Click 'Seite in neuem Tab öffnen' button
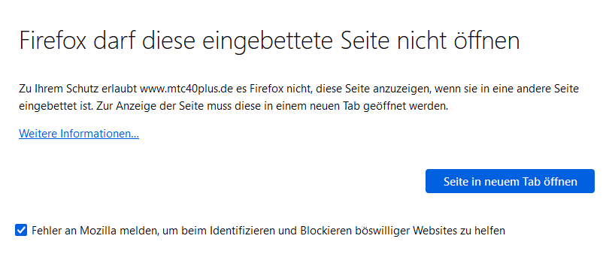609x272 pixels. point(510,181)
